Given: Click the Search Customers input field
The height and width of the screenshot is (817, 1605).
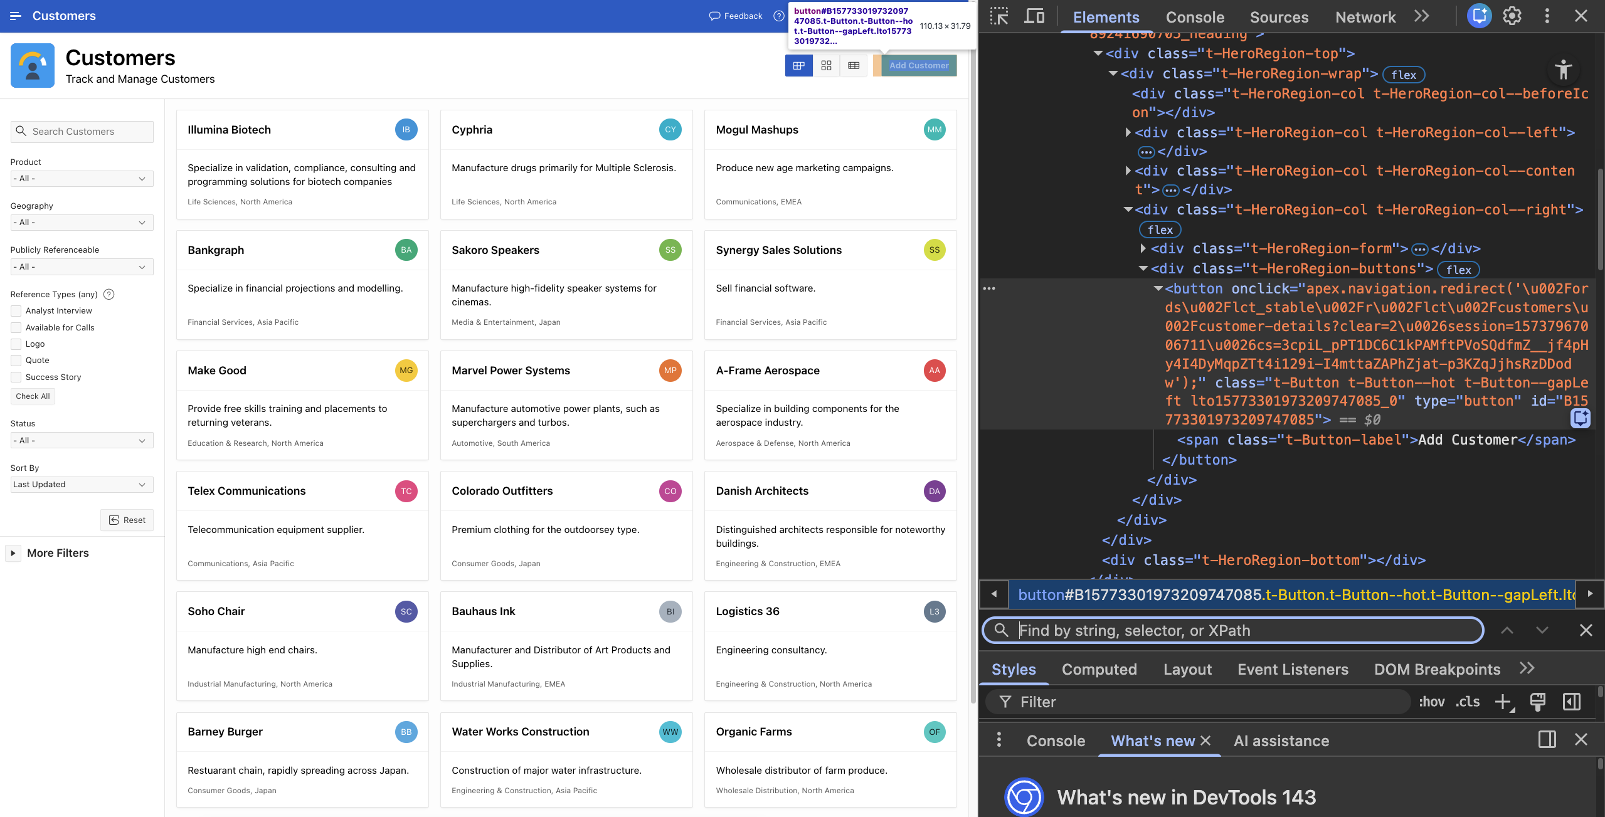Looking at the screenshot, I should pyautogui.click(x=82, y=131).
